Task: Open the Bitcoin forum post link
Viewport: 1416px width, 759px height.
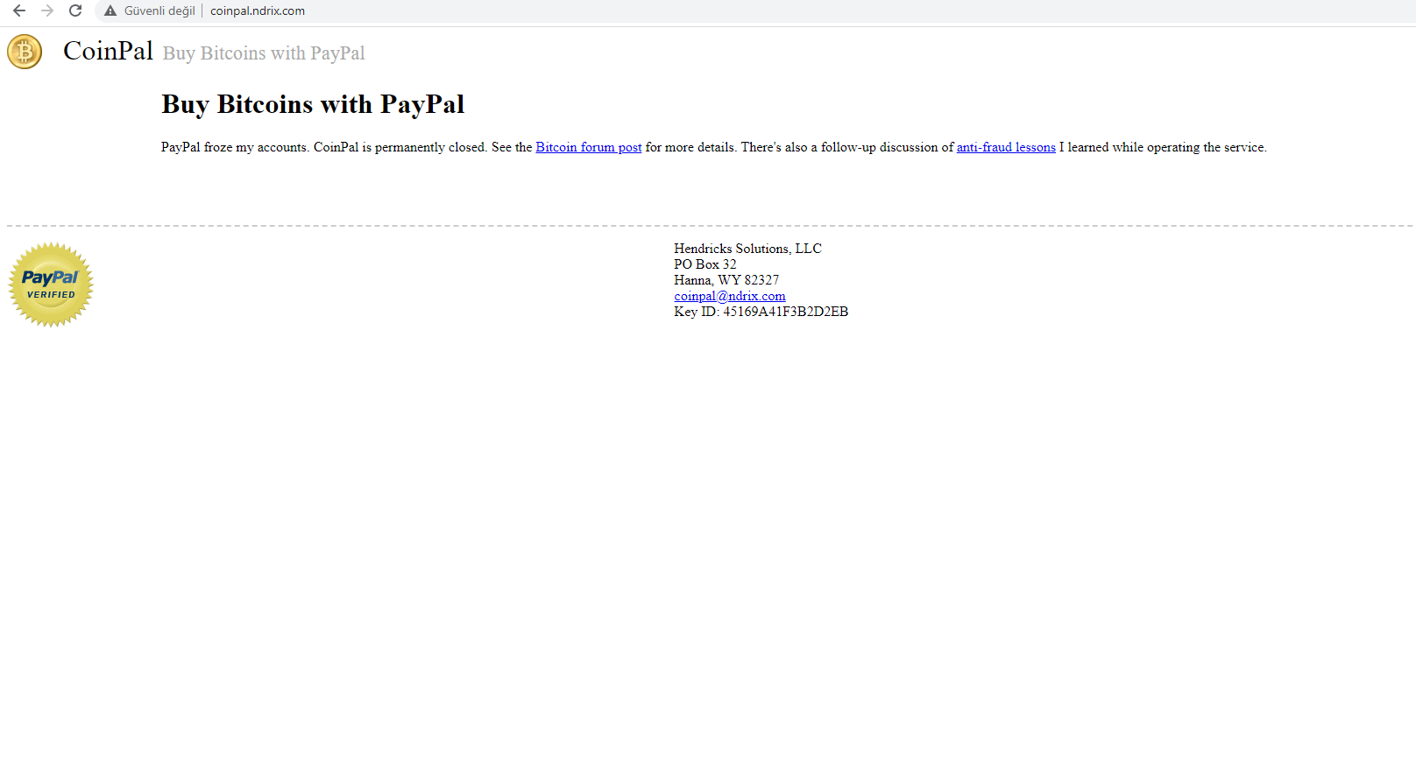Action: 589,147
